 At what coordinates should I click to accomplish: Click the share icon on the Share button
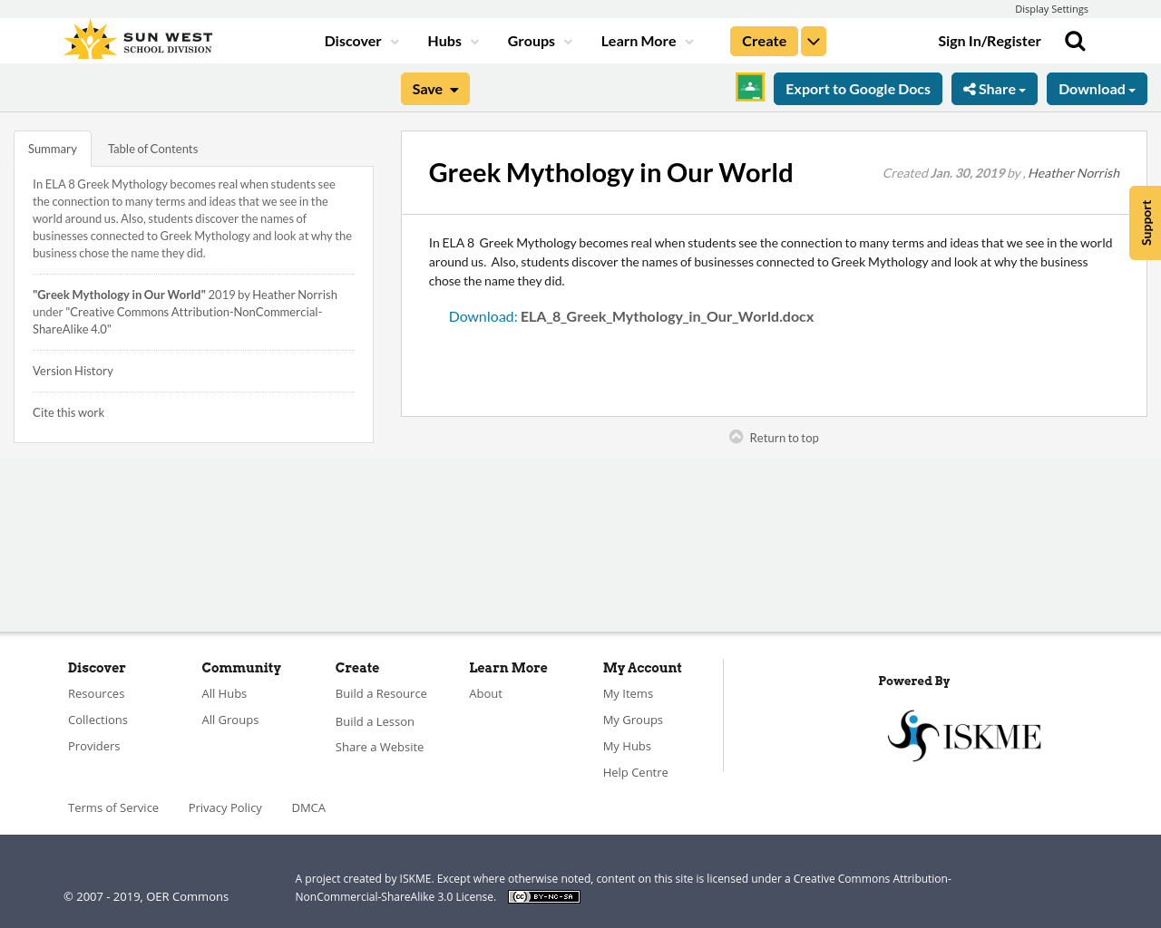(969, 87)
